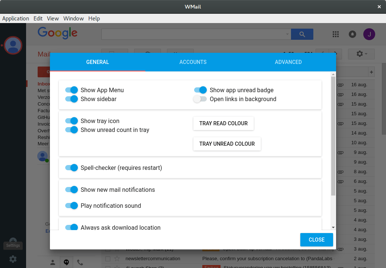The image size is (386, 268).
Task: Click the settings dialog scrollbar down arrow
Action: (333, 227)
